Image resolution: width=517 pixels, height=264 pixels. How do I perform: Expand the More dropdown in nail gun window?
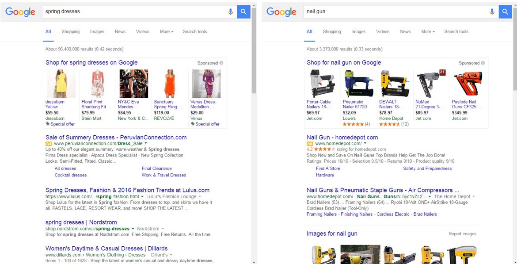(428, 32)
